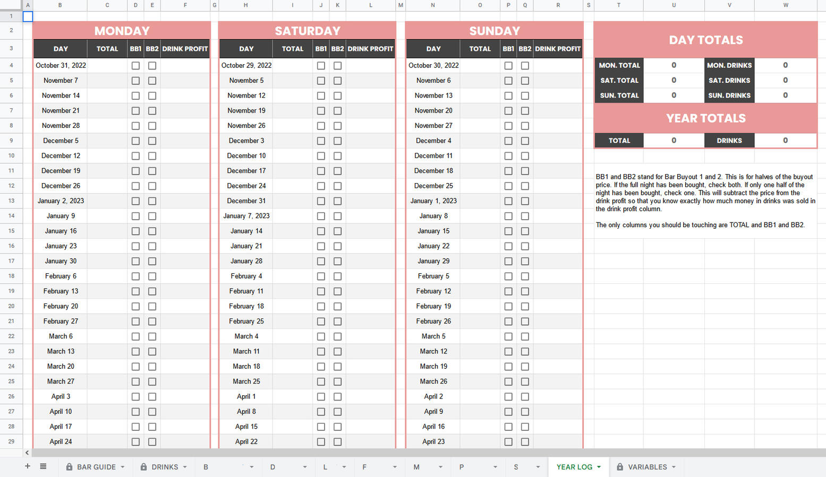Image resolution: width=826 pixels, height=477 pixels.
Task: Check the BB2 box for January 8 Sunday
Action: tap(525, 216)
